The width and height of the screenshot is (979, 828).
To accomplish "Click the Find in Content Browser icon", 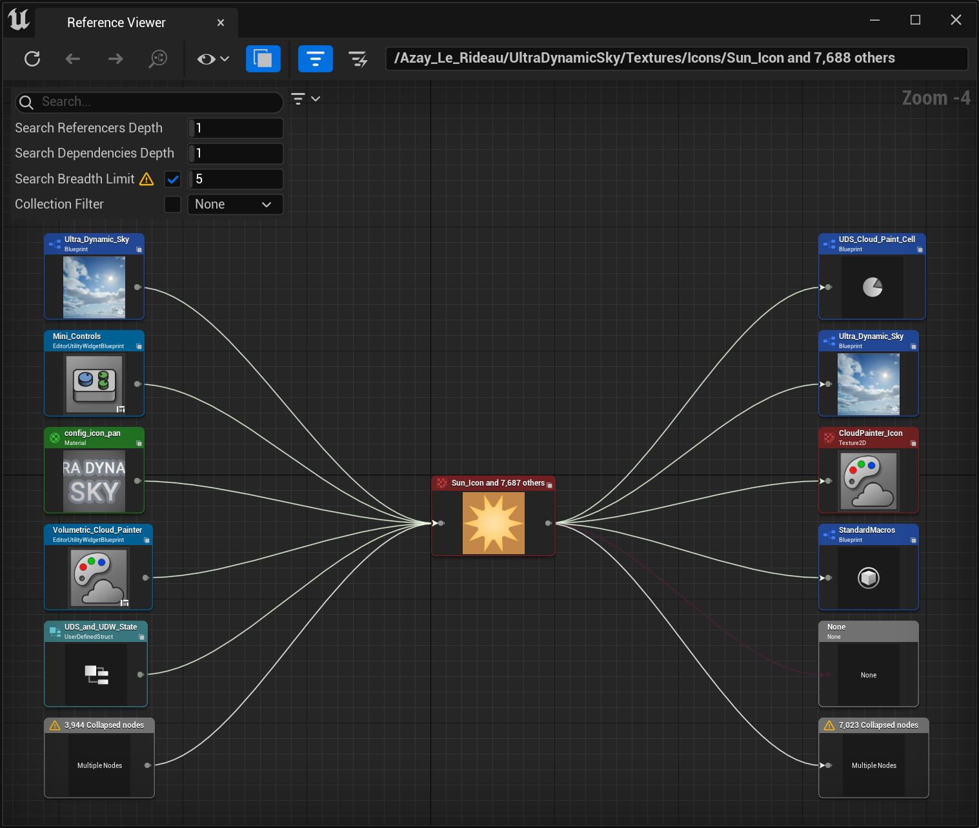I will [x=158, y=59].
